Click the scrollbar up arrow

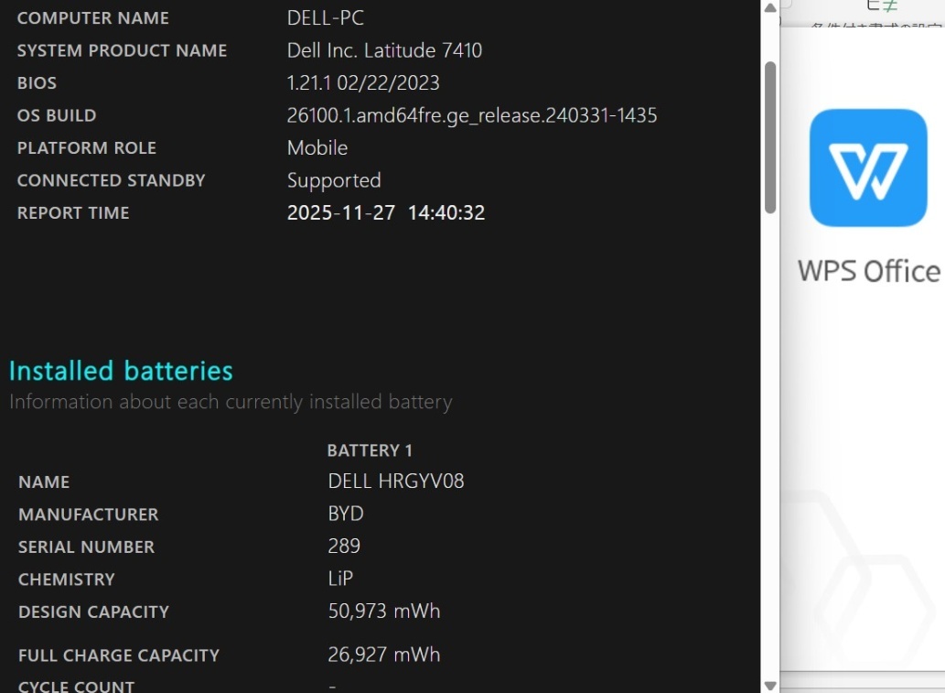[770, 8]
